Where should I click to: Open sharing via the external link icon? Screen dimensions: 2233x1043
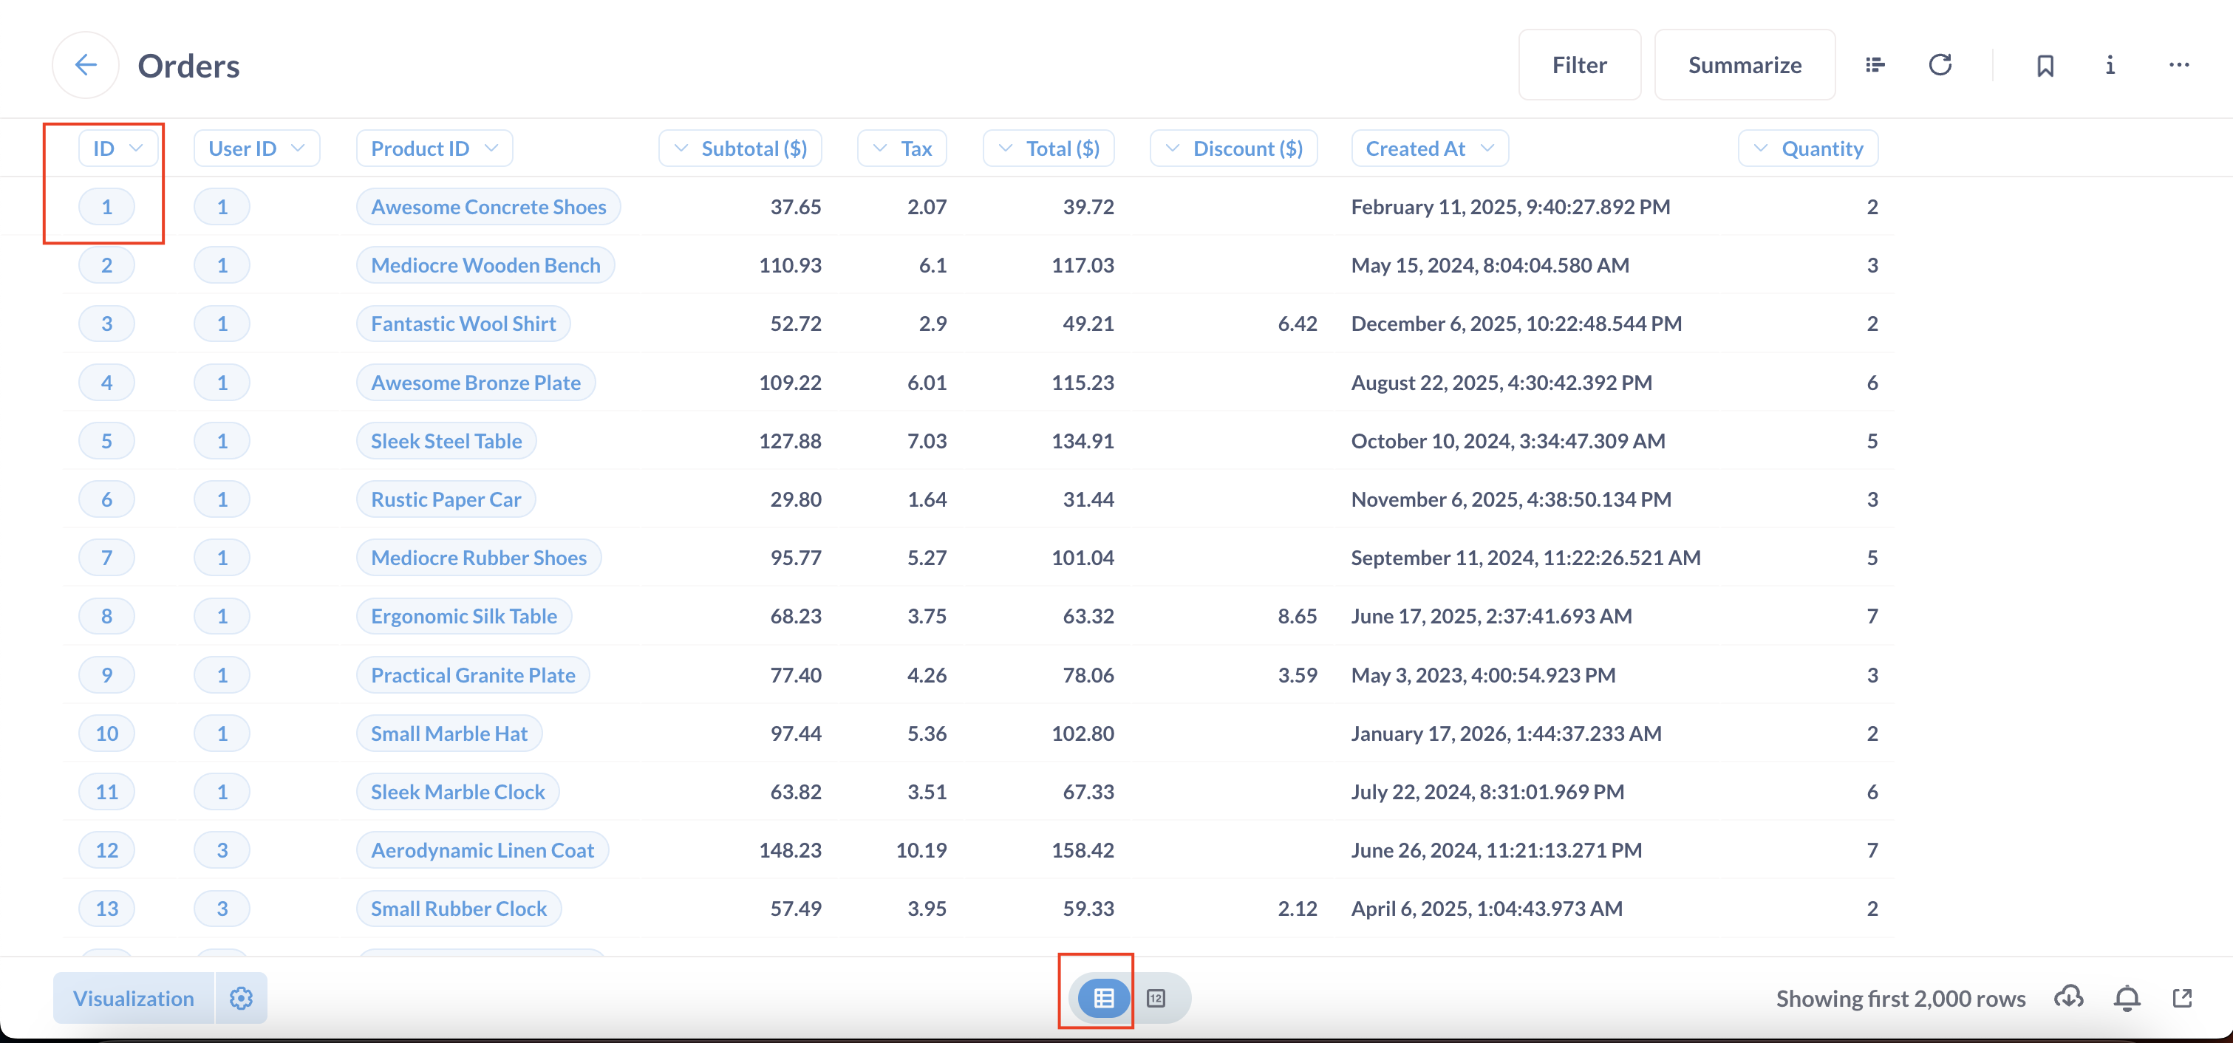(2185, 997)
